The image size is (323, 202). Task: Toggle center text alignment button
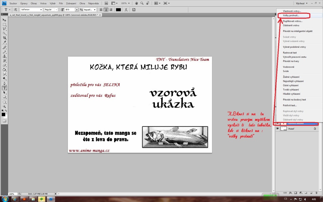point(106,9)
